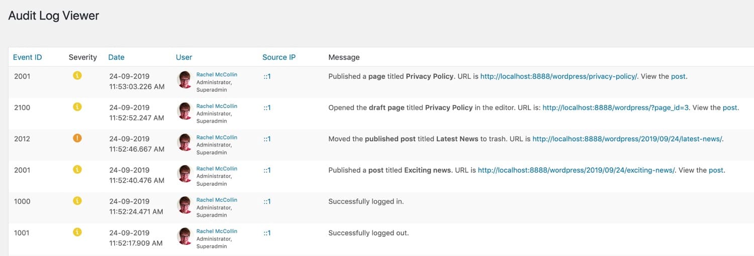Click Rachel McCollin name in logged out row
Image resolution: width=754 pixels, height=256 pixels.
pos(217,231)
